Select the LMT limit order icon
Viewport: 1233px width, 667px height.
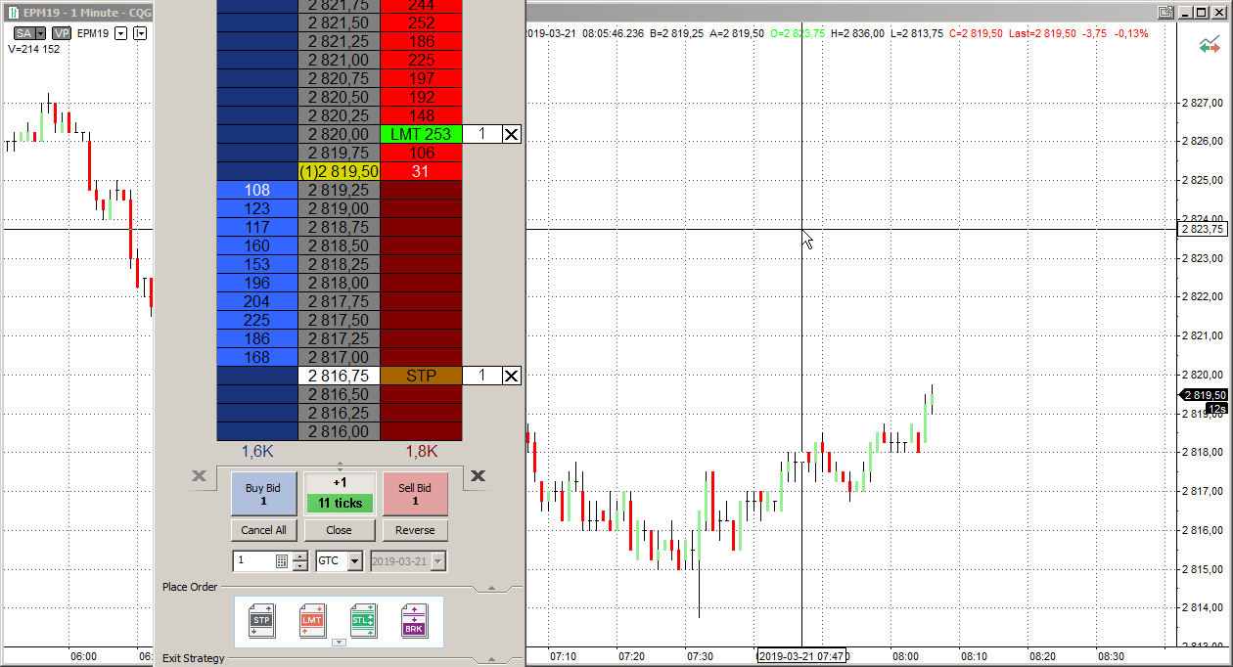coord(312,621)
